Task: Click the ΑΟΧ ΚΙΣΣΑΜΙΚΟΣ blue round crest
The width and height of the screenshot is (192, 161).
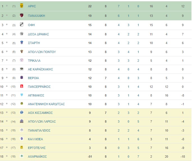Action: tap(22, 112)
